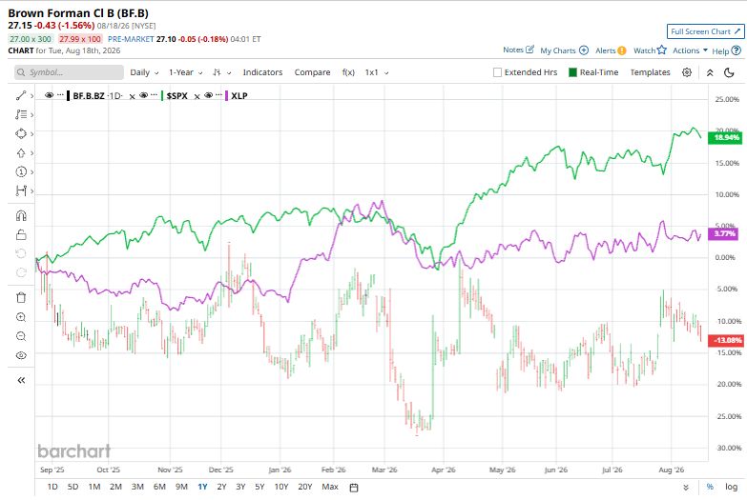Viewport: 747px width, 500px height.
Task: Open chart Templates
Action: (x=650, y=72)
